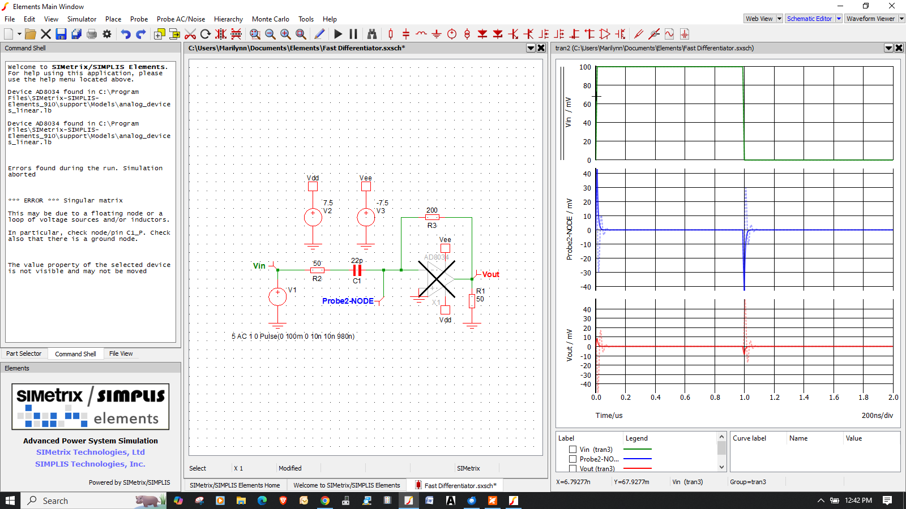Click the Undo arrow

click(x=126, y=34)
